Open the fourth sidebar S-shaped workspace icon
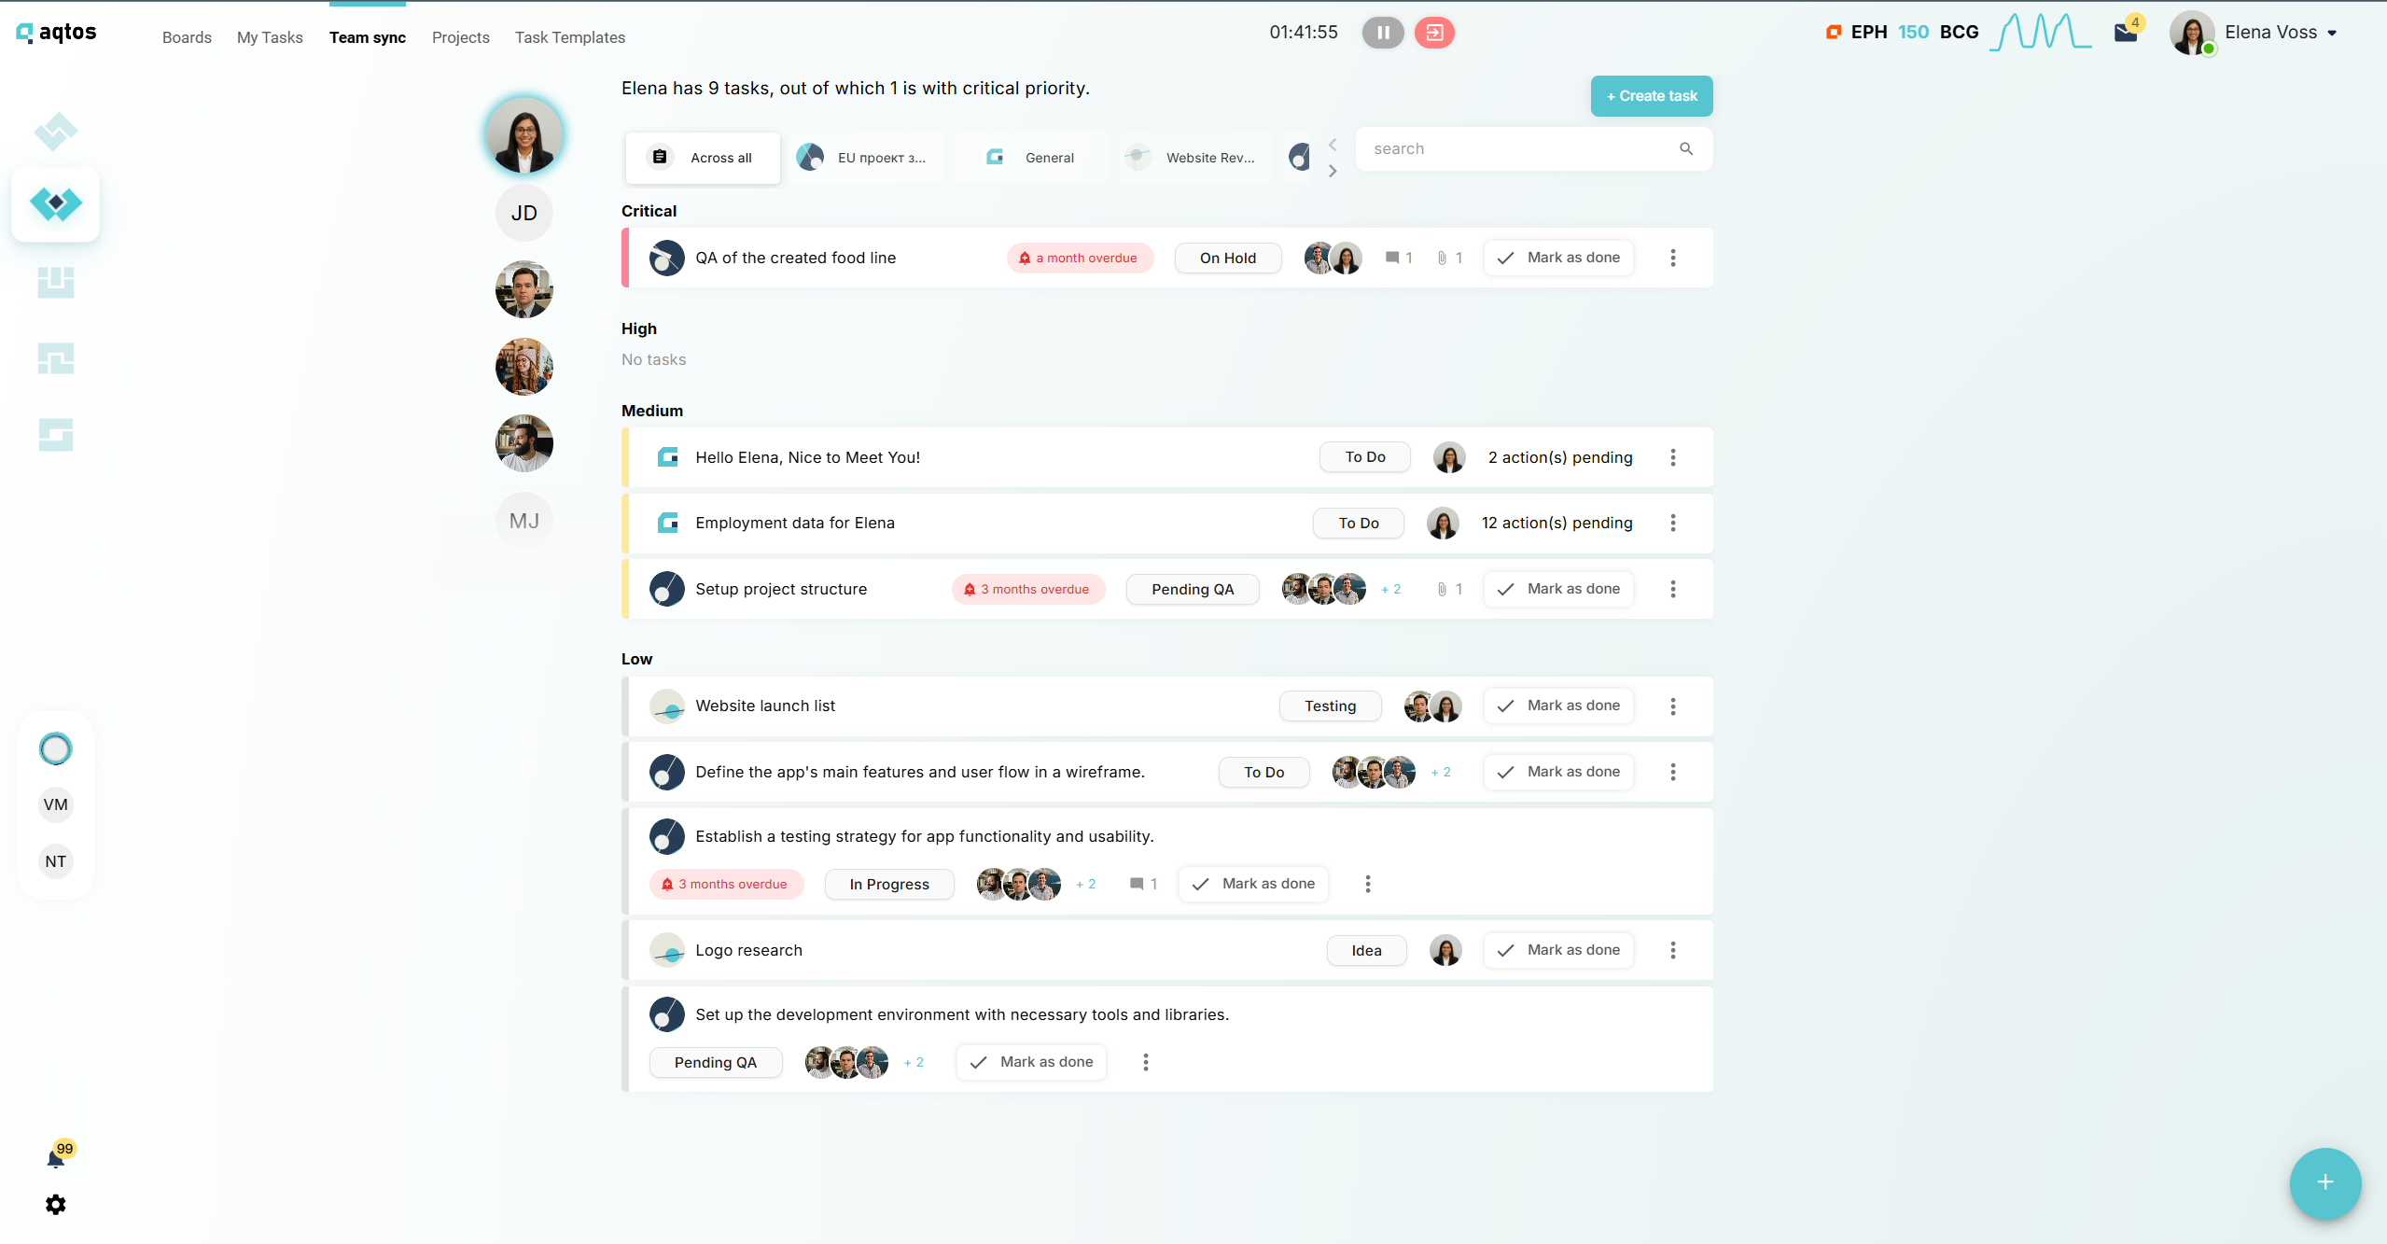The image size is (2387, 1244). click(x=56, y=435)
